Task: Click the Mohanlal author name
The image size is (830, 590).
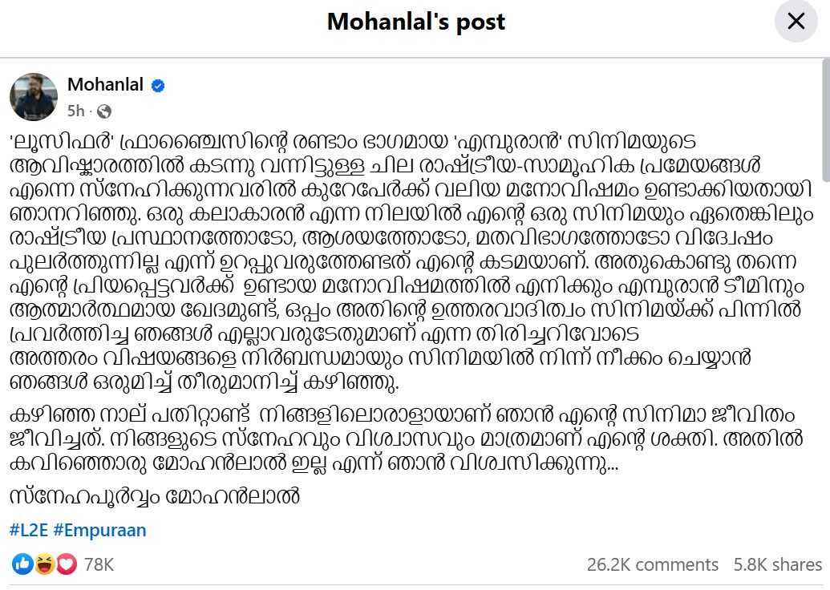Action: click(x=105, y=85)
